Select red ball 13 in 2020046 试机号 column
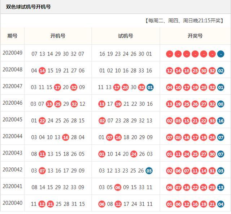 [x=102, y=104]
